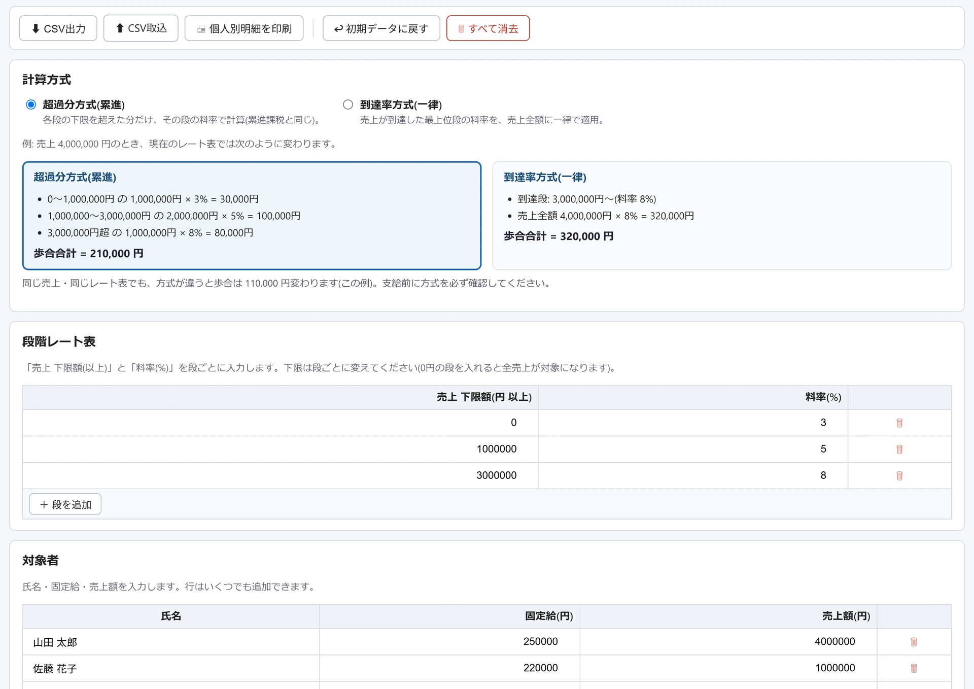Click the 対象者 section heading
This screenshot has width=974, height=689.
[41, 560]
